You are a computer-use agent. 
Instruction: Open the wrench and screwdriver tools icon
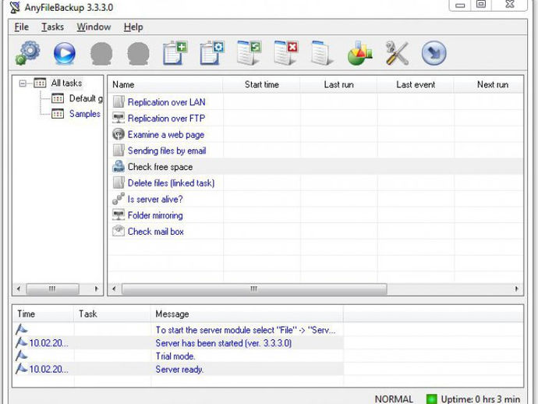click(397, 53)
